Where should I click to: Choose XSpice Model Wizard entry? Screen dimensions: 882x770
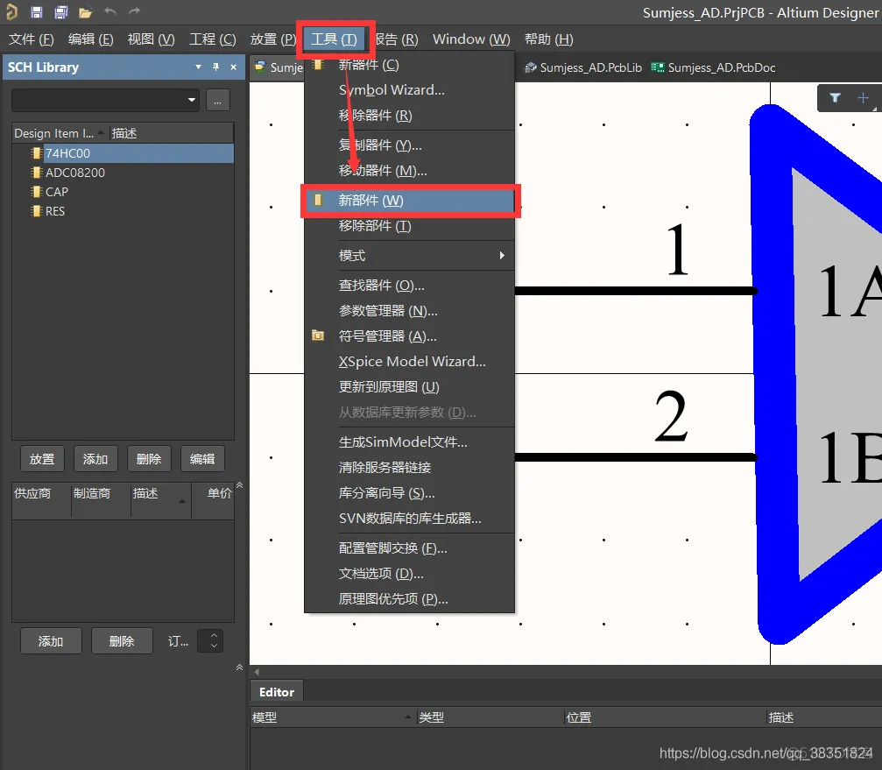coord(409,361)
